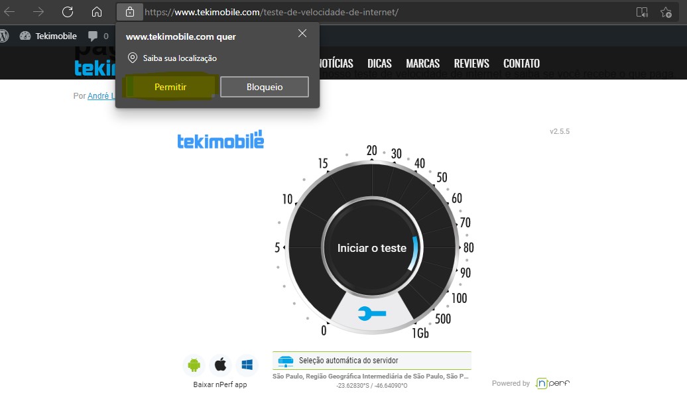
Task: Open WordPress logo in admin bar
Action: [4, 36]
